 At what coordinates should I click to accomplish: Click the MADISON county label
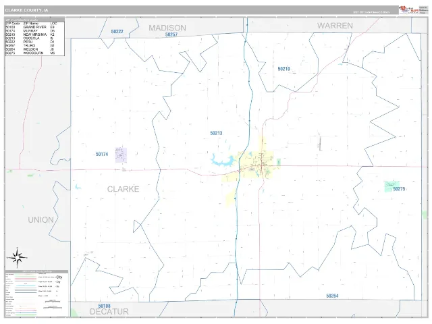pyautogui.click(x=167, y=28)
